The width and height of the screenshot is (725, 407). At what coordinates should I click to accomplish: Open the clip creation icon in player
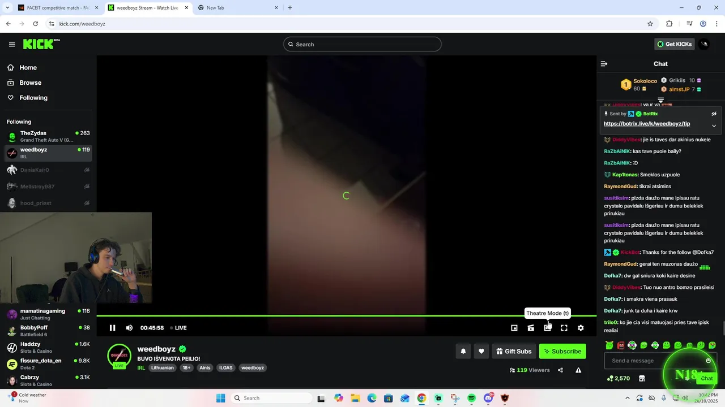coord(531,328)
